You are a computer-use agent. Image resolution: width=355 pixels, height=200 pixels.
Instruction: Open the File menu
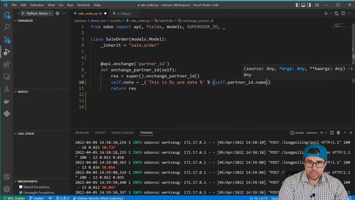click(x=14, y=5)
